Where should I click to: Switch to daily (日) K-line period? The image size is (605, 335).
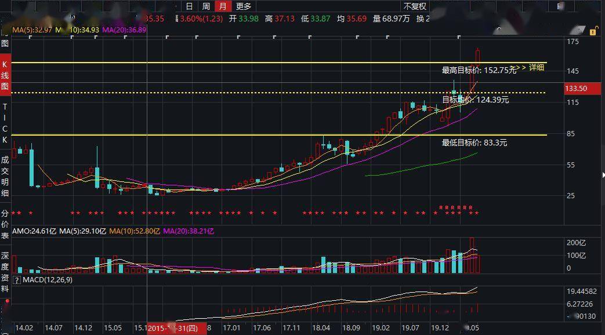(189, 6)
